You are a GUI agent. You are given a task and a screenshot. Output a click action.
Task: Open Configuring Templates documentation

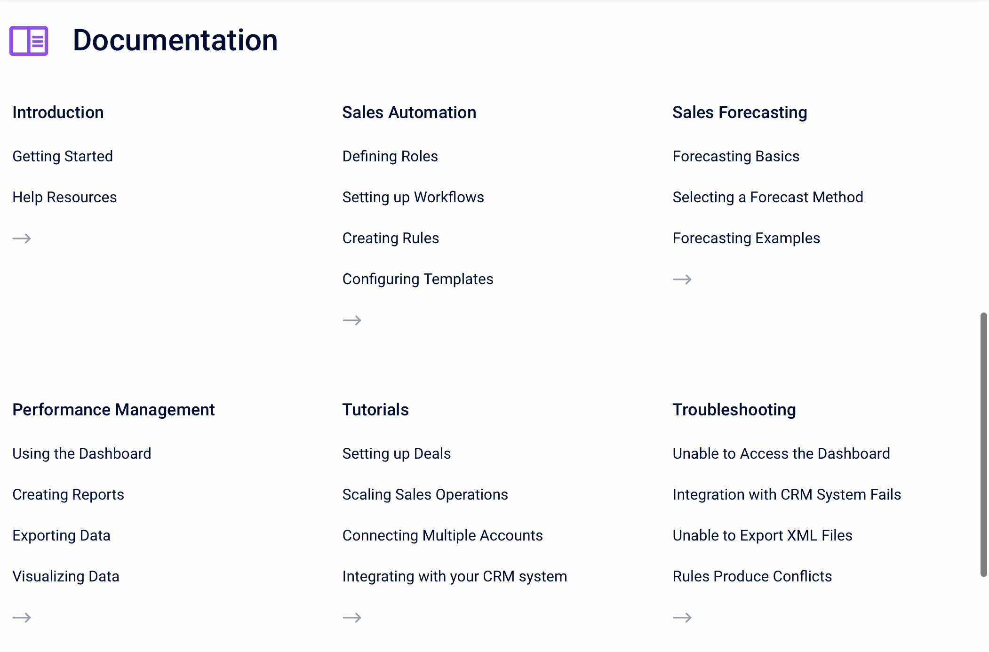click(417, 279)
